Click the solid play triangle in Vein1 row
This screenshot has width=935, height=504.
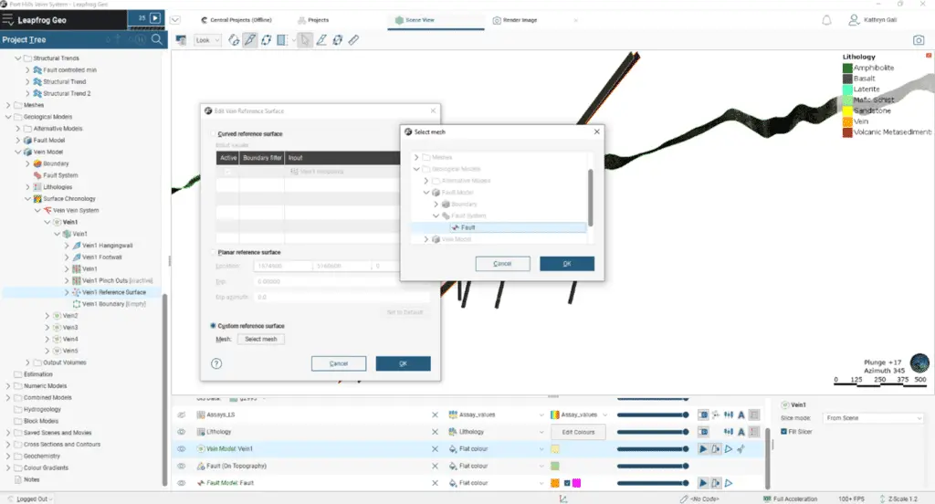click(703, 449)
